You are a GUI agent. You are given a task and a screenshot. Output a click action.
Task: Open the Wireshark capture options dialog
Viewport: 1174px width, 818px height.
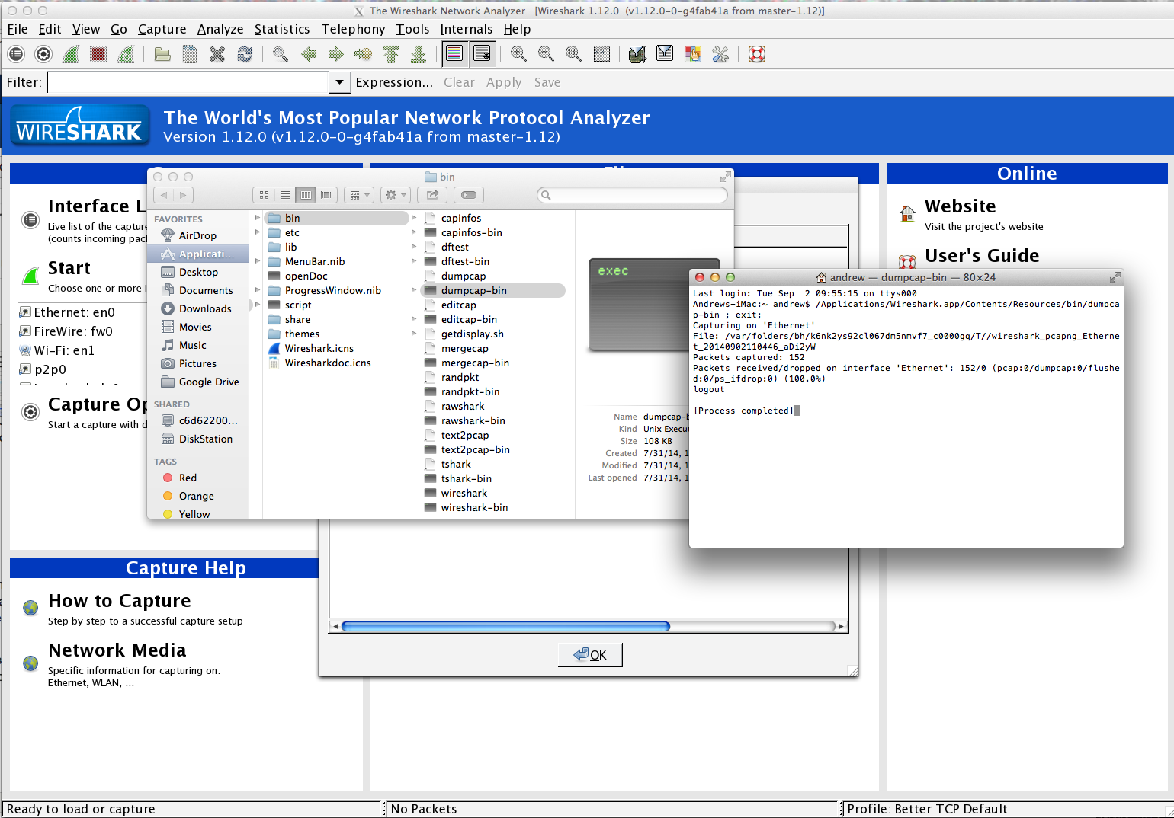(x=43, y=53)
